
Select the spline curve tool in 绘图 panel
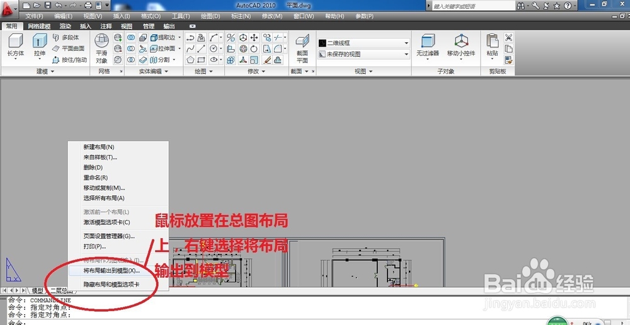[190, 48]
